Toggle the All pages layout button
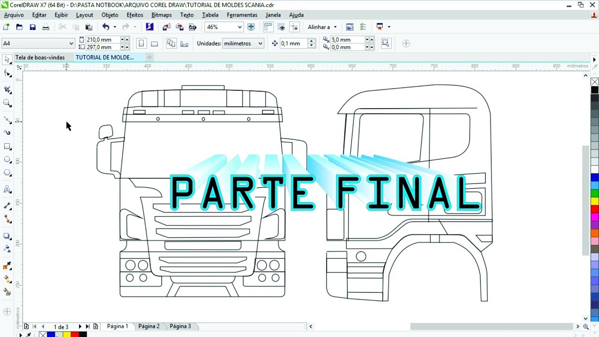Screen dimensions: 599x337 [171, 44]
